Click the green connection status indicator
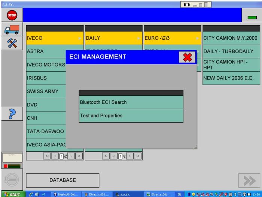 pos(252,17)
